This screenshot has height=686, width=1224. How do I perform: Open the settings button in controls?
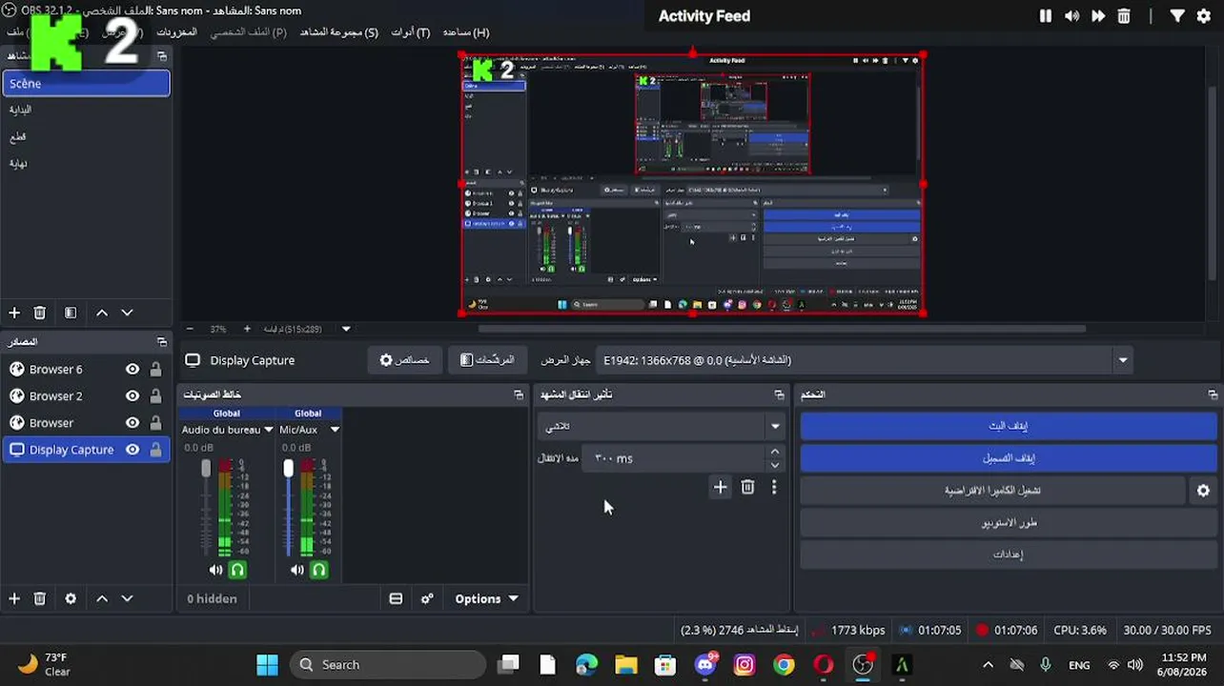pyautogui.click(x=1009, y=555)
